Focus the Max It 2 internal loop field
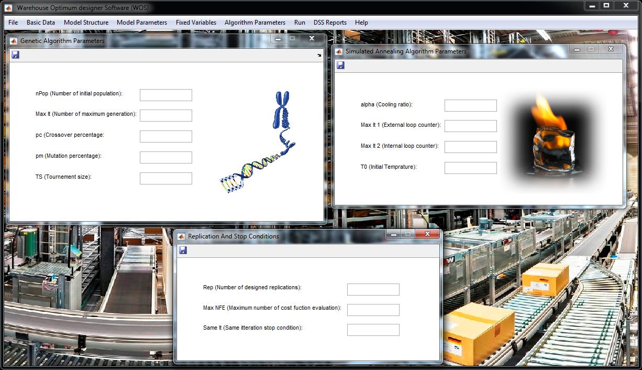This screenshot has height=370, width=642. tap(471, 147)
